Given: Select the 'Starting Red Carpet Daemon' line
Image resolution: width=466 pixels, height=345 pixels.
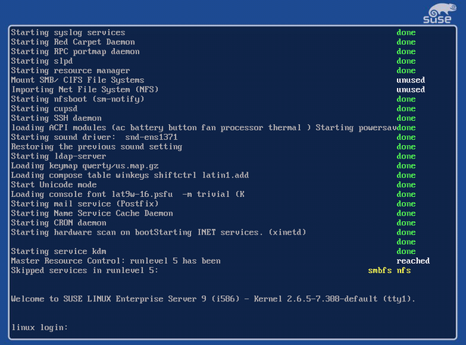Looking at the screenshot, I should (73, 42).
